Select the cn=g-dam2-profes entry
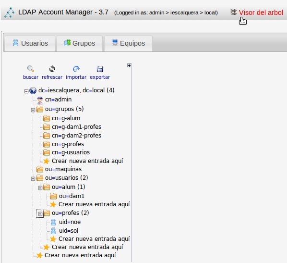The image size is (287, 263). [x=76, y=136]
